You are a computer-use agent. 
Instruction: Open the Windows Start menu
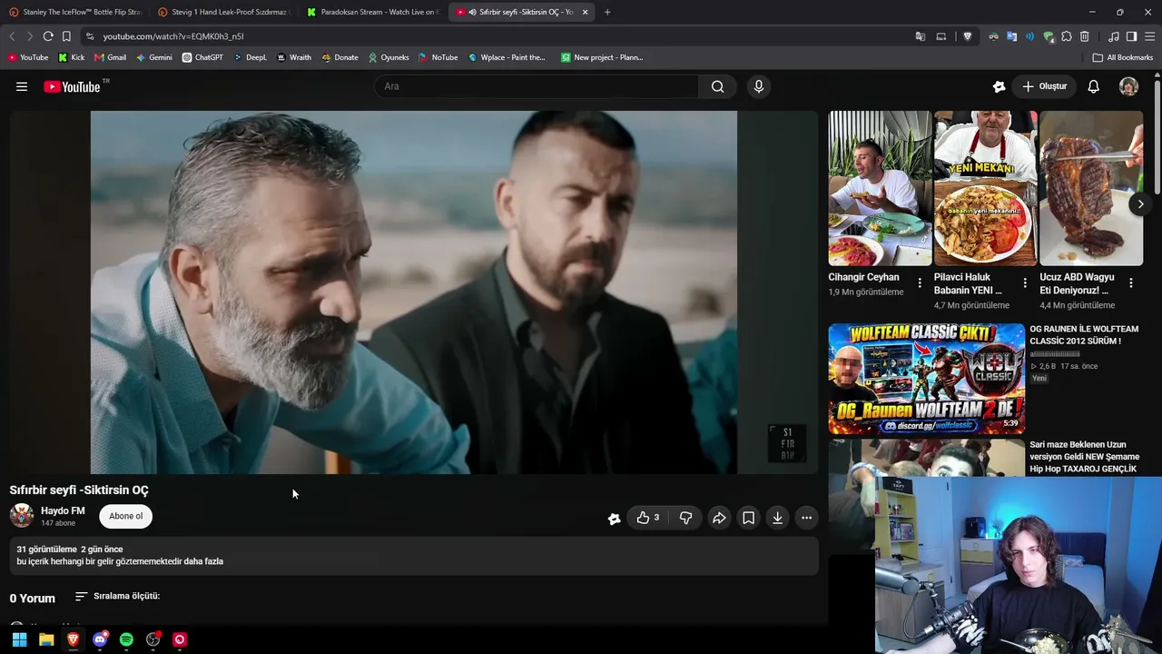19,639
